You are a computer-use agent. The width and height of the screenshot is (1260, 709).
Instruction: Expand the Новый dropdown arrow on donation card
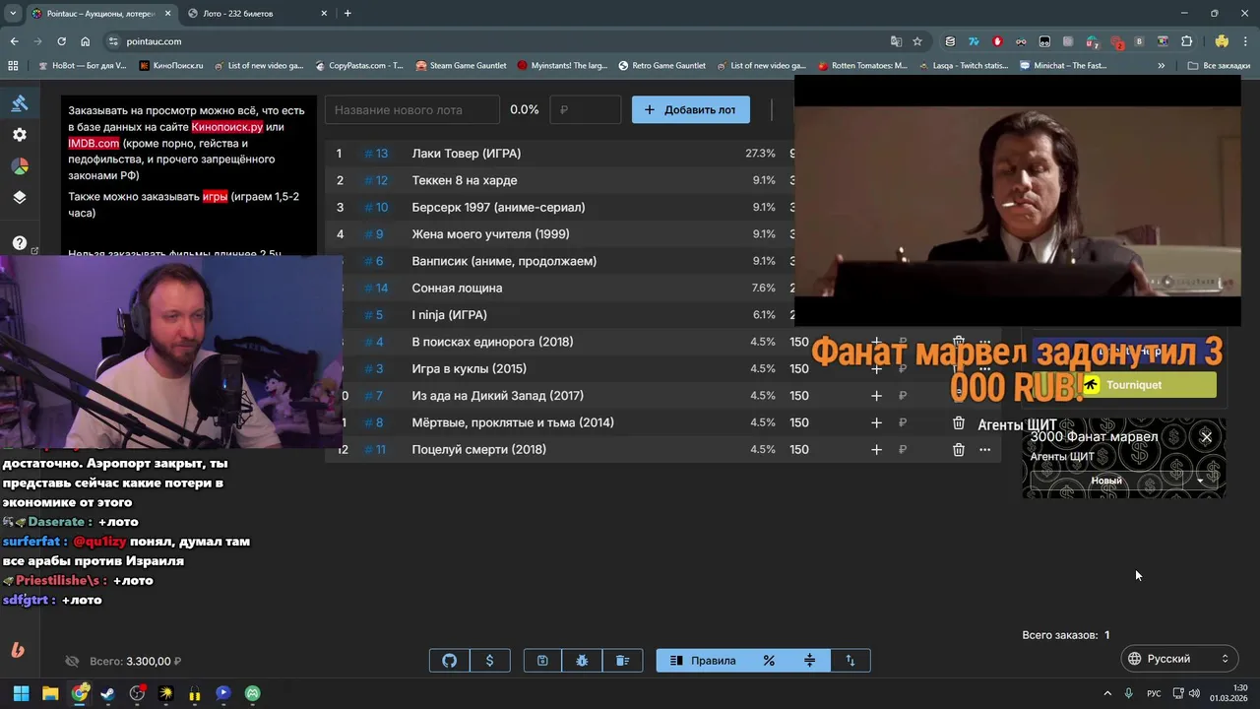tap(1200, 481)
